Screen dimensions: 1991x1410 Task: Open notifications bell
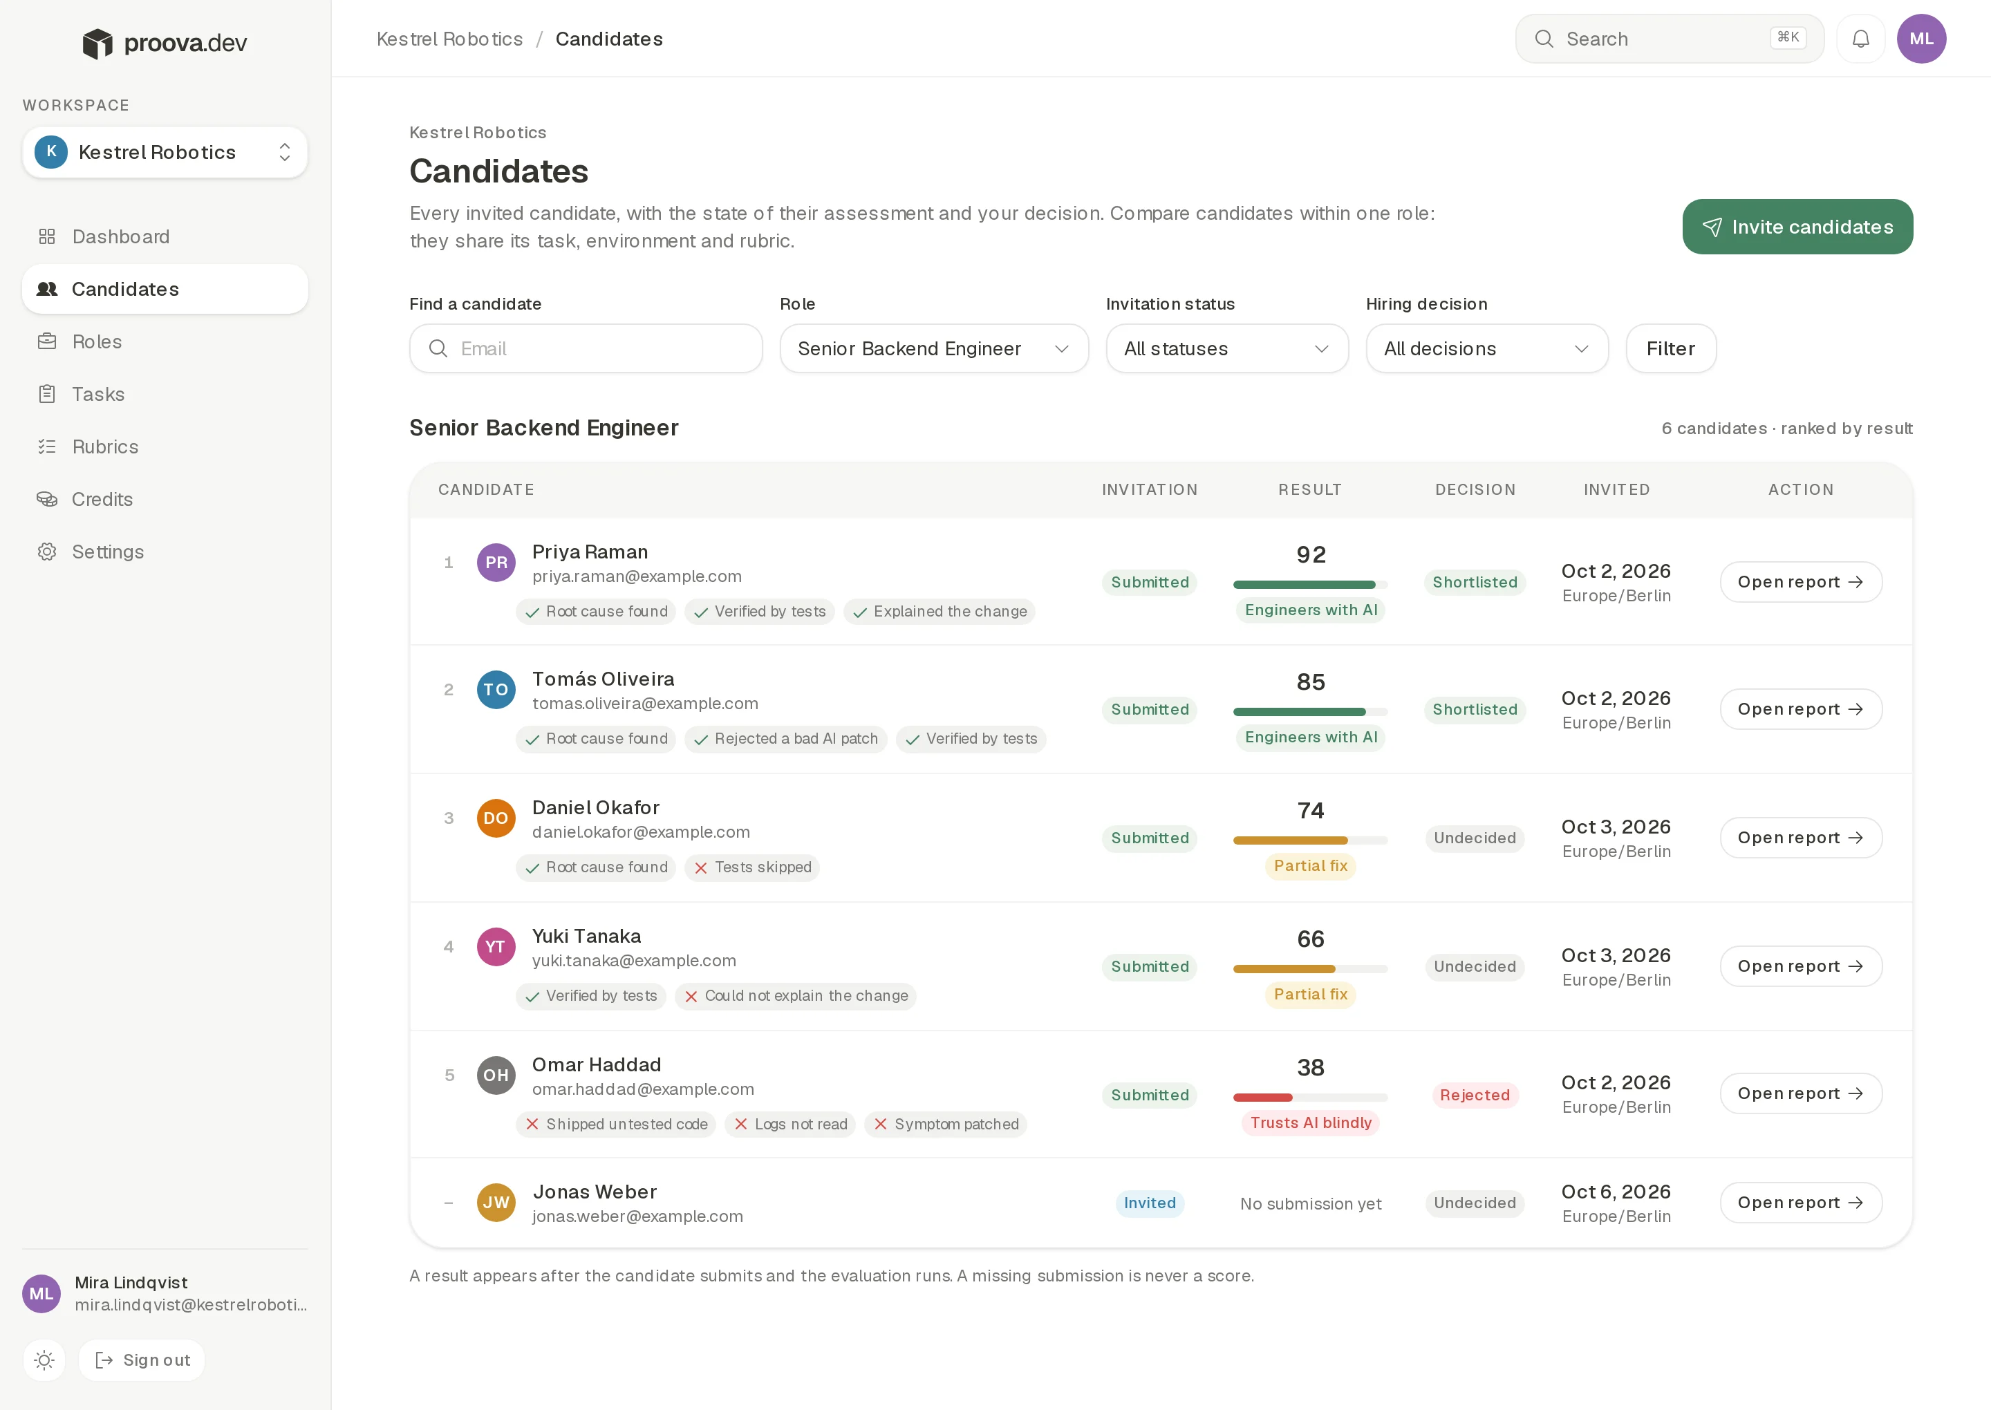tap(1860, 39)
